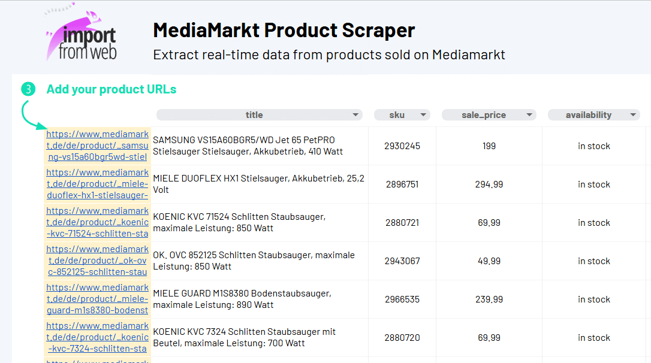Screen dimensions: 651x363
Task: Visit the Miele Guard M1S8380 URL
Action: pos(97,300)
